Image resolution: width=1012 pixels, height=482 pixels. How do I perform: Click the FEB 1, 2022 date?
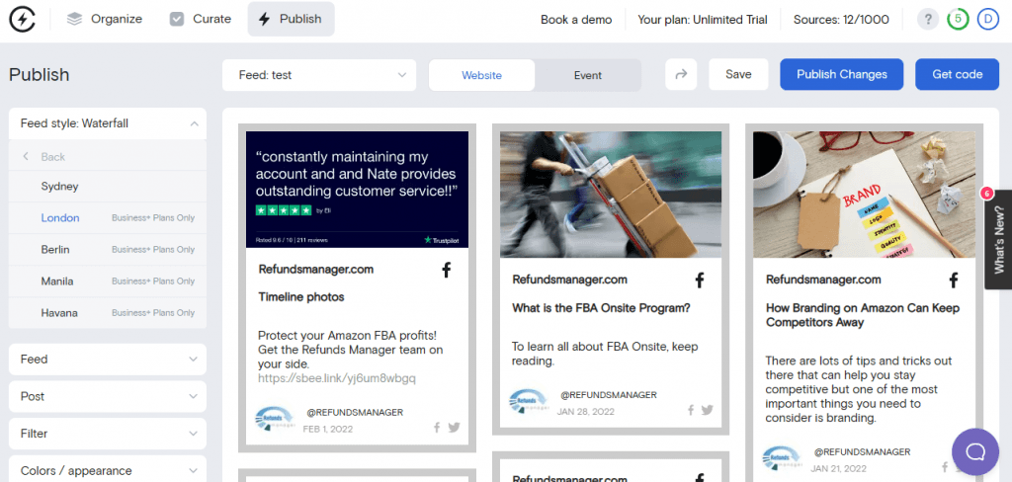[x=329, y=429]
